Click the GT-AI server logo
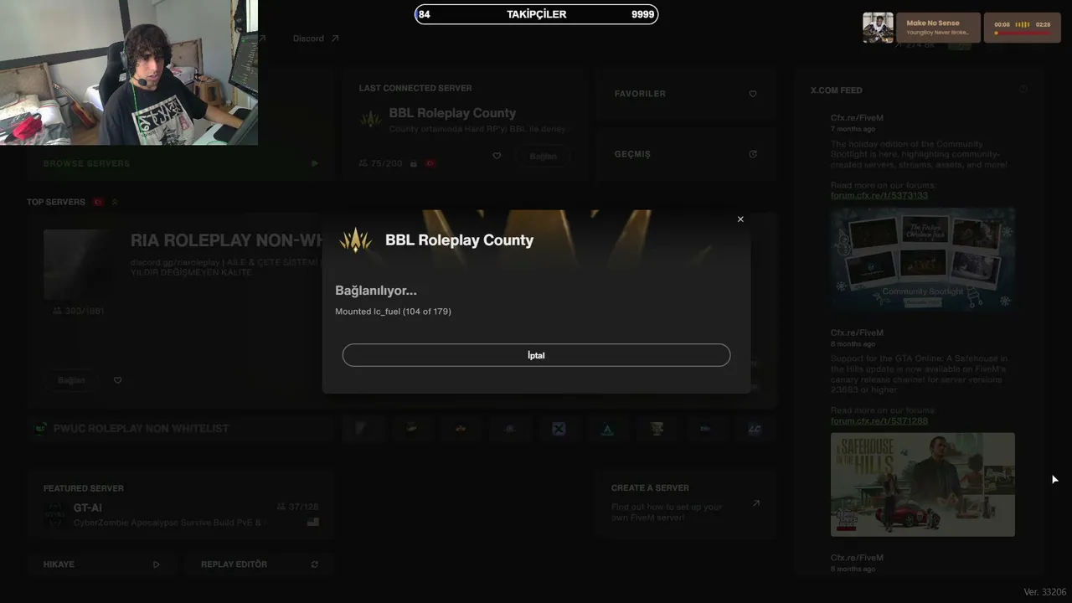1072x603 pixels. tap(54, 515)
